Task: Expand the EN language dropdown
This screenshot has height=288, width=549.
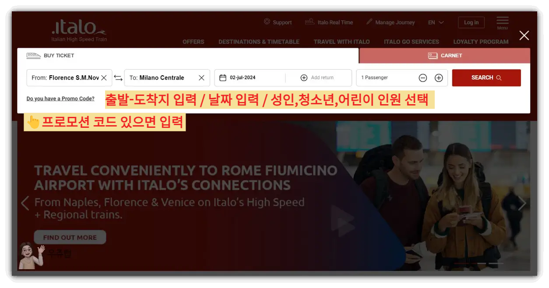Action: click(x=436, y=22)
